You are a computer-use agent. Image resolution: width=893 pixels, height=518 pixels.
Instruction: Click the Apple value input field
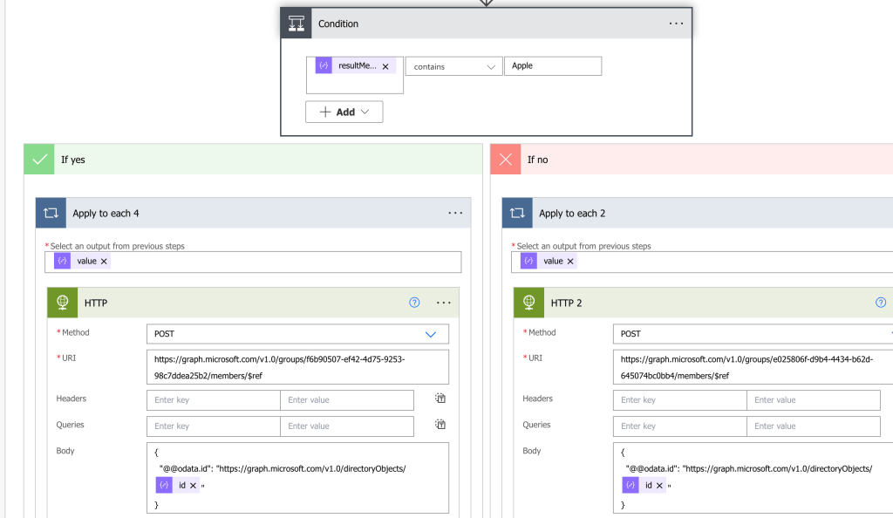coord(552,66)
